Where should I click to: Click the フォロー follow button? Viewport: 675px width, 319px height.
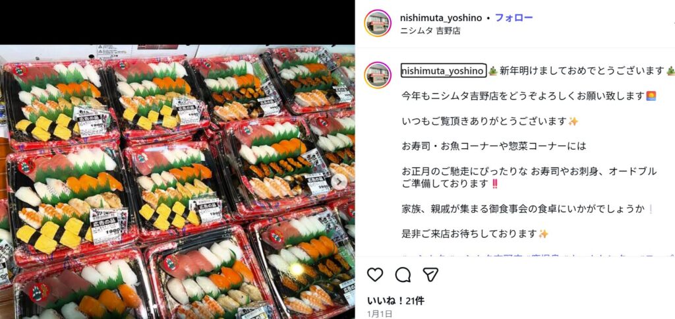514,18
